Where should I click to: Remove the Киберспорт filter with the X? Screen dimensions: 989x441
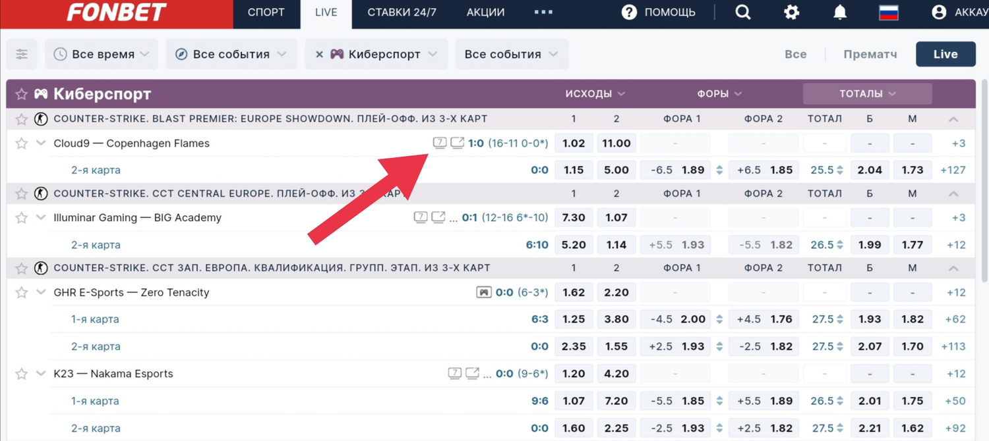tap(319, 55)
